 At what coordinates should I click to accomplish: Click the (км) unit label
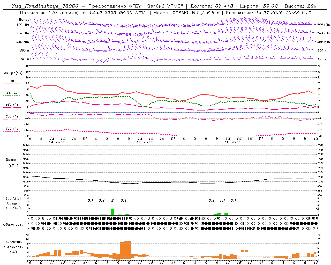tap(13, 252)
